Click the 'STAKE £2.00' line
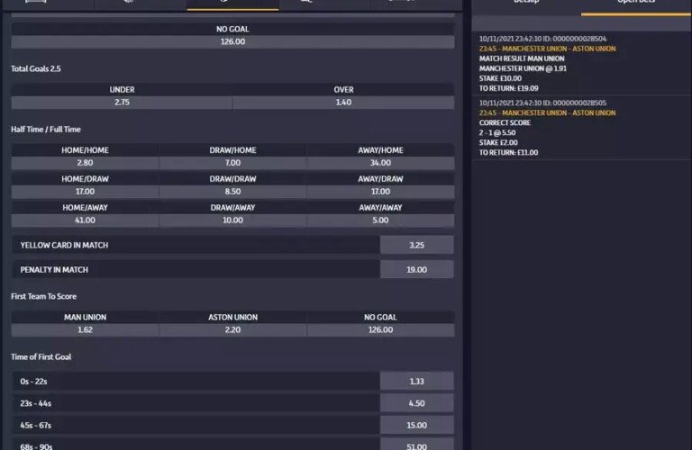The height and width of the screenshot is (450, 692). point(498,142)
